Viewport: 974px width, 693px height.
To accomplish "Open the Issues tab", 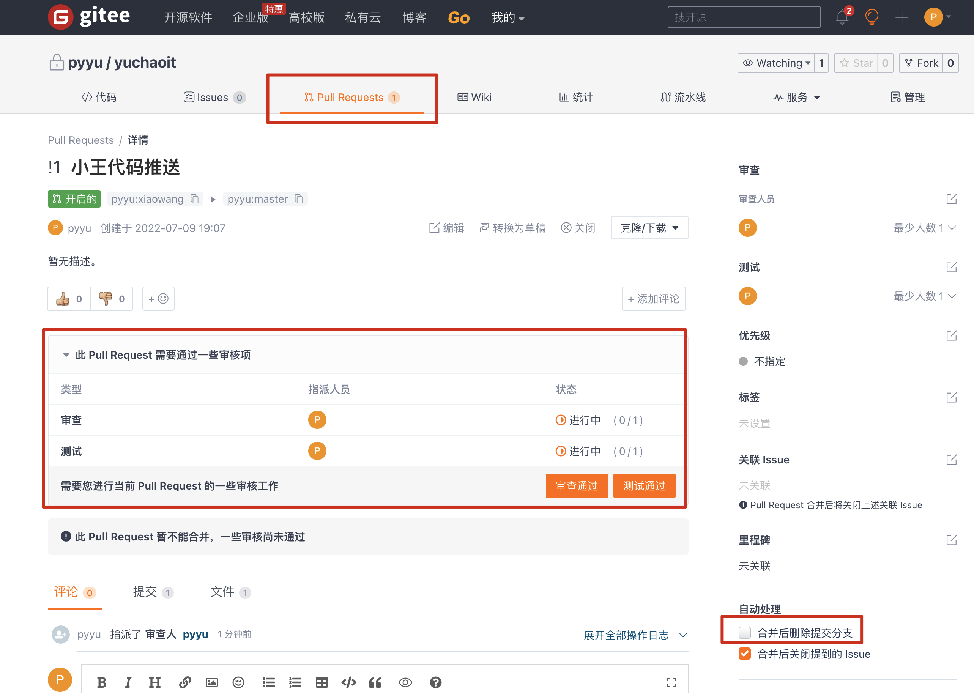I will (213, 97).
